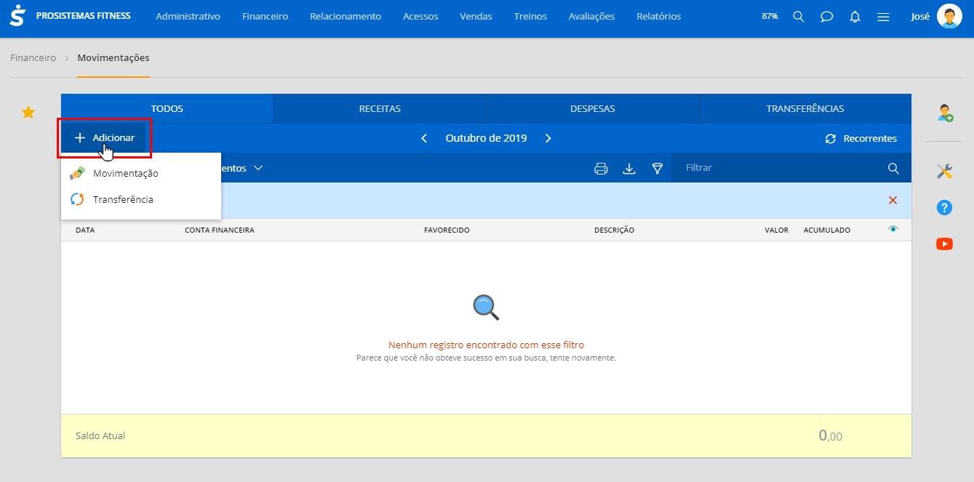Click the download icon
Viewport: 974px width, 482px height.
629,168
